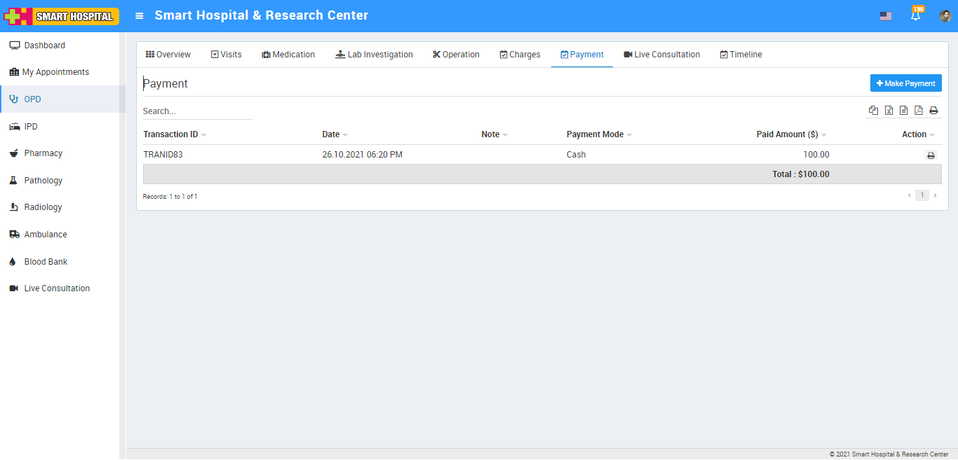Export the payment list as PDF
958x460 pixels.
pyautogui.click(x=919, y=111)
